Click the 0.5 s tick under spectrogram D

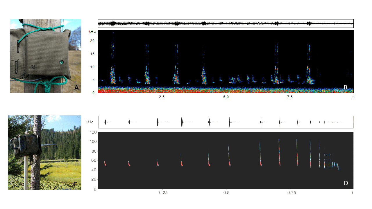[226, 192]
